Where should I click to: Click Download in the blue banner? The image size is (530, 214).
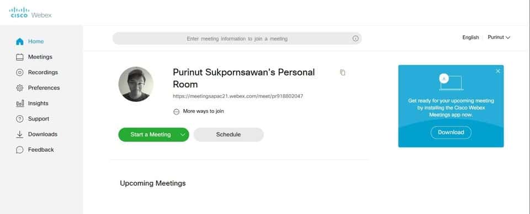[451, 133]
